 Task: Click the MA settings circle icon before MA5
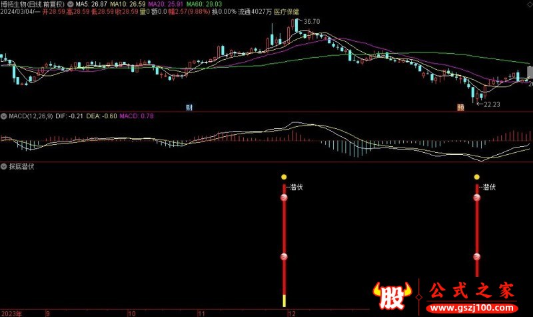pos(71,4)
